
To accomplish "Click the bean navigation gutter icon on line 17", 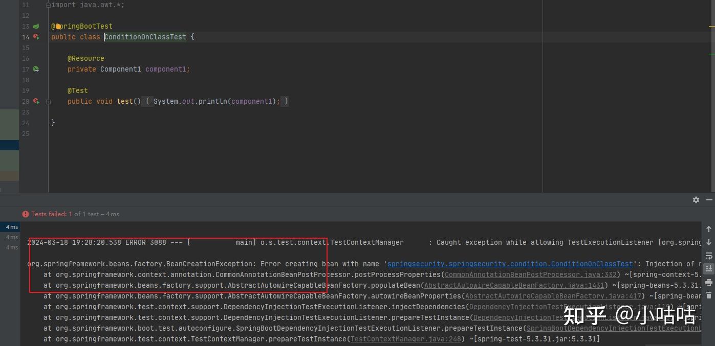I will click(36, 69).
